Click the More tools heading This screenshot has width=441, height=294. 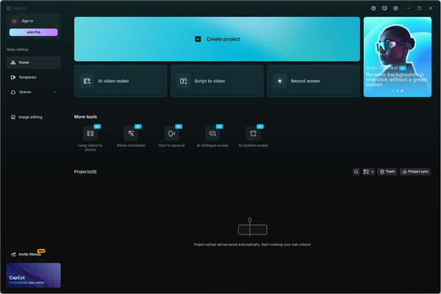click(85, 117)
